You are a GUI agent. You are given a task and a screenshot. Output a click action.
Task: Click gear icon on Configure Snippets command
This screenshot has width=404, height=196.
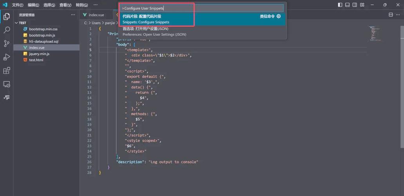pyautogui.click(x=279, y=16)
